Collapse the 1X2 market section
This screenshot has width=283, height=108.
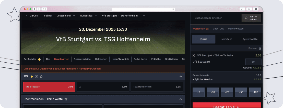coord(181,76)
